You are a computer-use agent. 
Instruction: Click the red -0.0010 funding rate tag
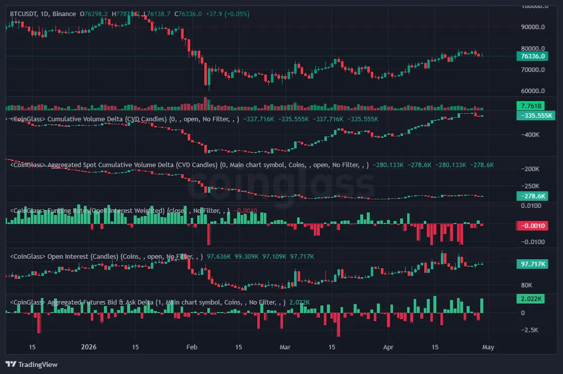pyautogui.click(x=532, y=226)
